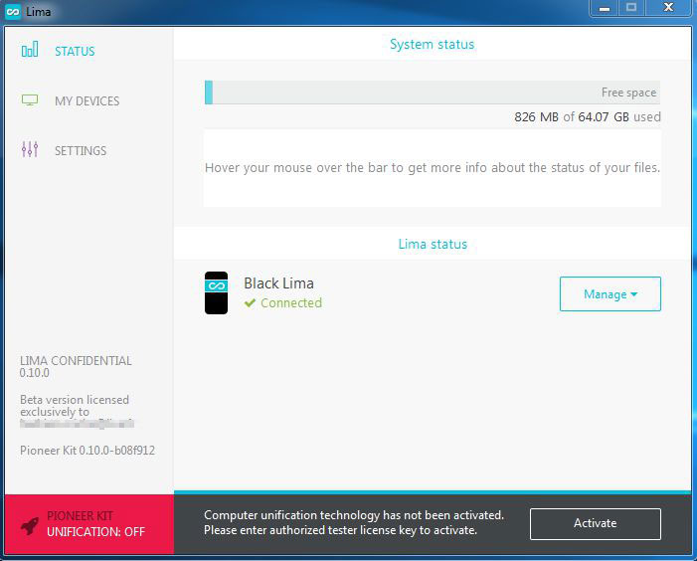Image resolution: width=697 pixels, height=561 pixels.
Task: Click the Pioneer Kit rocket icon
Action: [x=29, y=523]
